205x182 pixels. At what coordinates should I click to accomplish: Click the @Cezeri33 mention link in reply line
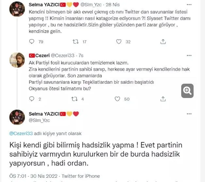point(21,133)
